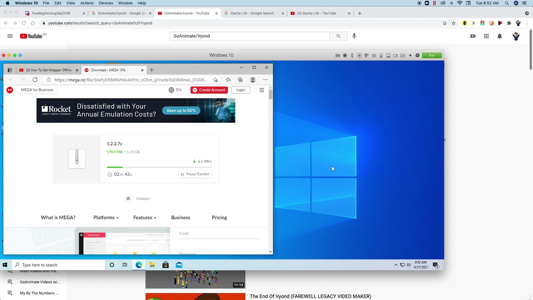This screenshot has height=300, width=533.
Task: Open the MEGA hamburger menu
Action: [x=262, y=90]
